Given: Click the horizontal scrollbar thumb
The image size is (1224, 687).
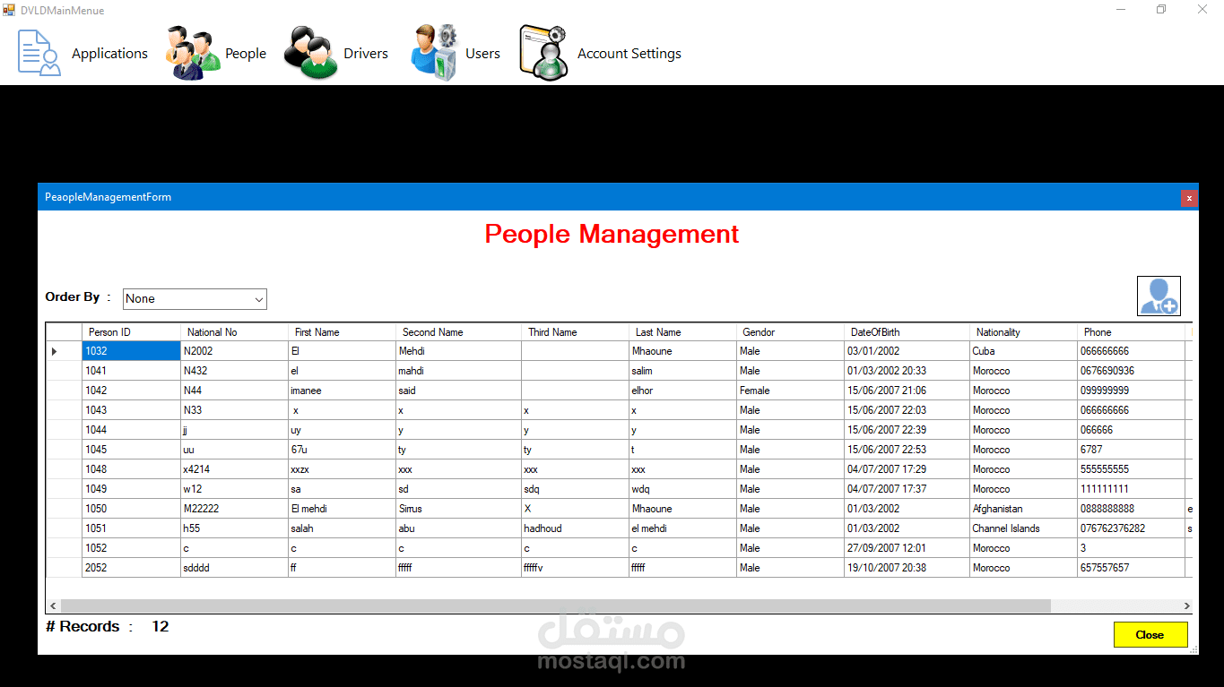Looking at the screenshot, I should coord(555,605).
